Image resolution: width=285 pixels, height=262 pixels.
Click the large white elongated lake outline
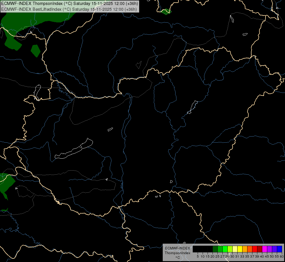click(74, 151)
